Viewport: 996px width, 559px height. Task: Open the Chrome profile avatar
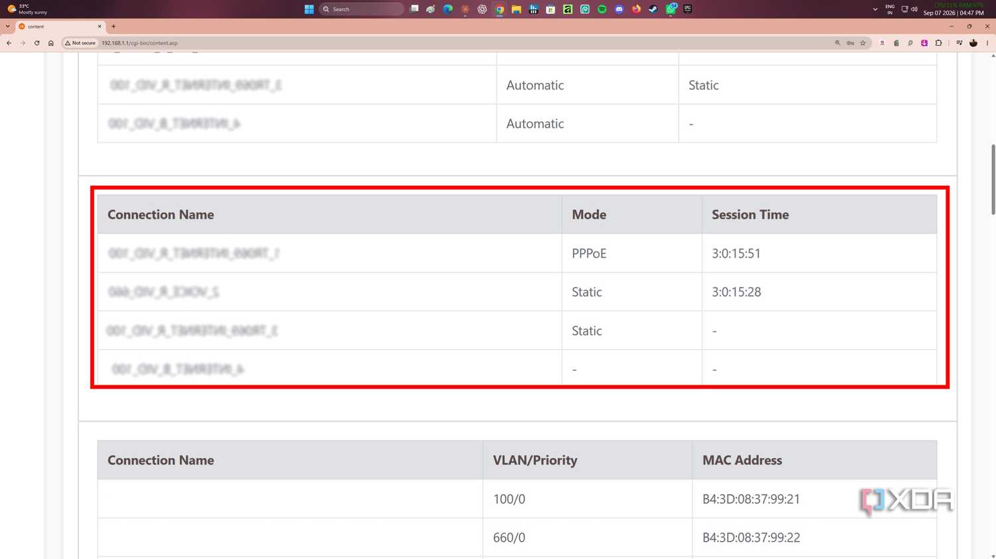point(973,43)
